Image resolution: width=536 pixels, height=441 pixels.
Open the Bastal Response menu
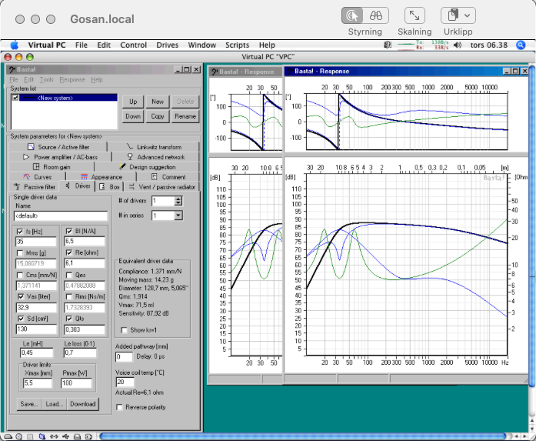[x=72, y=80]
